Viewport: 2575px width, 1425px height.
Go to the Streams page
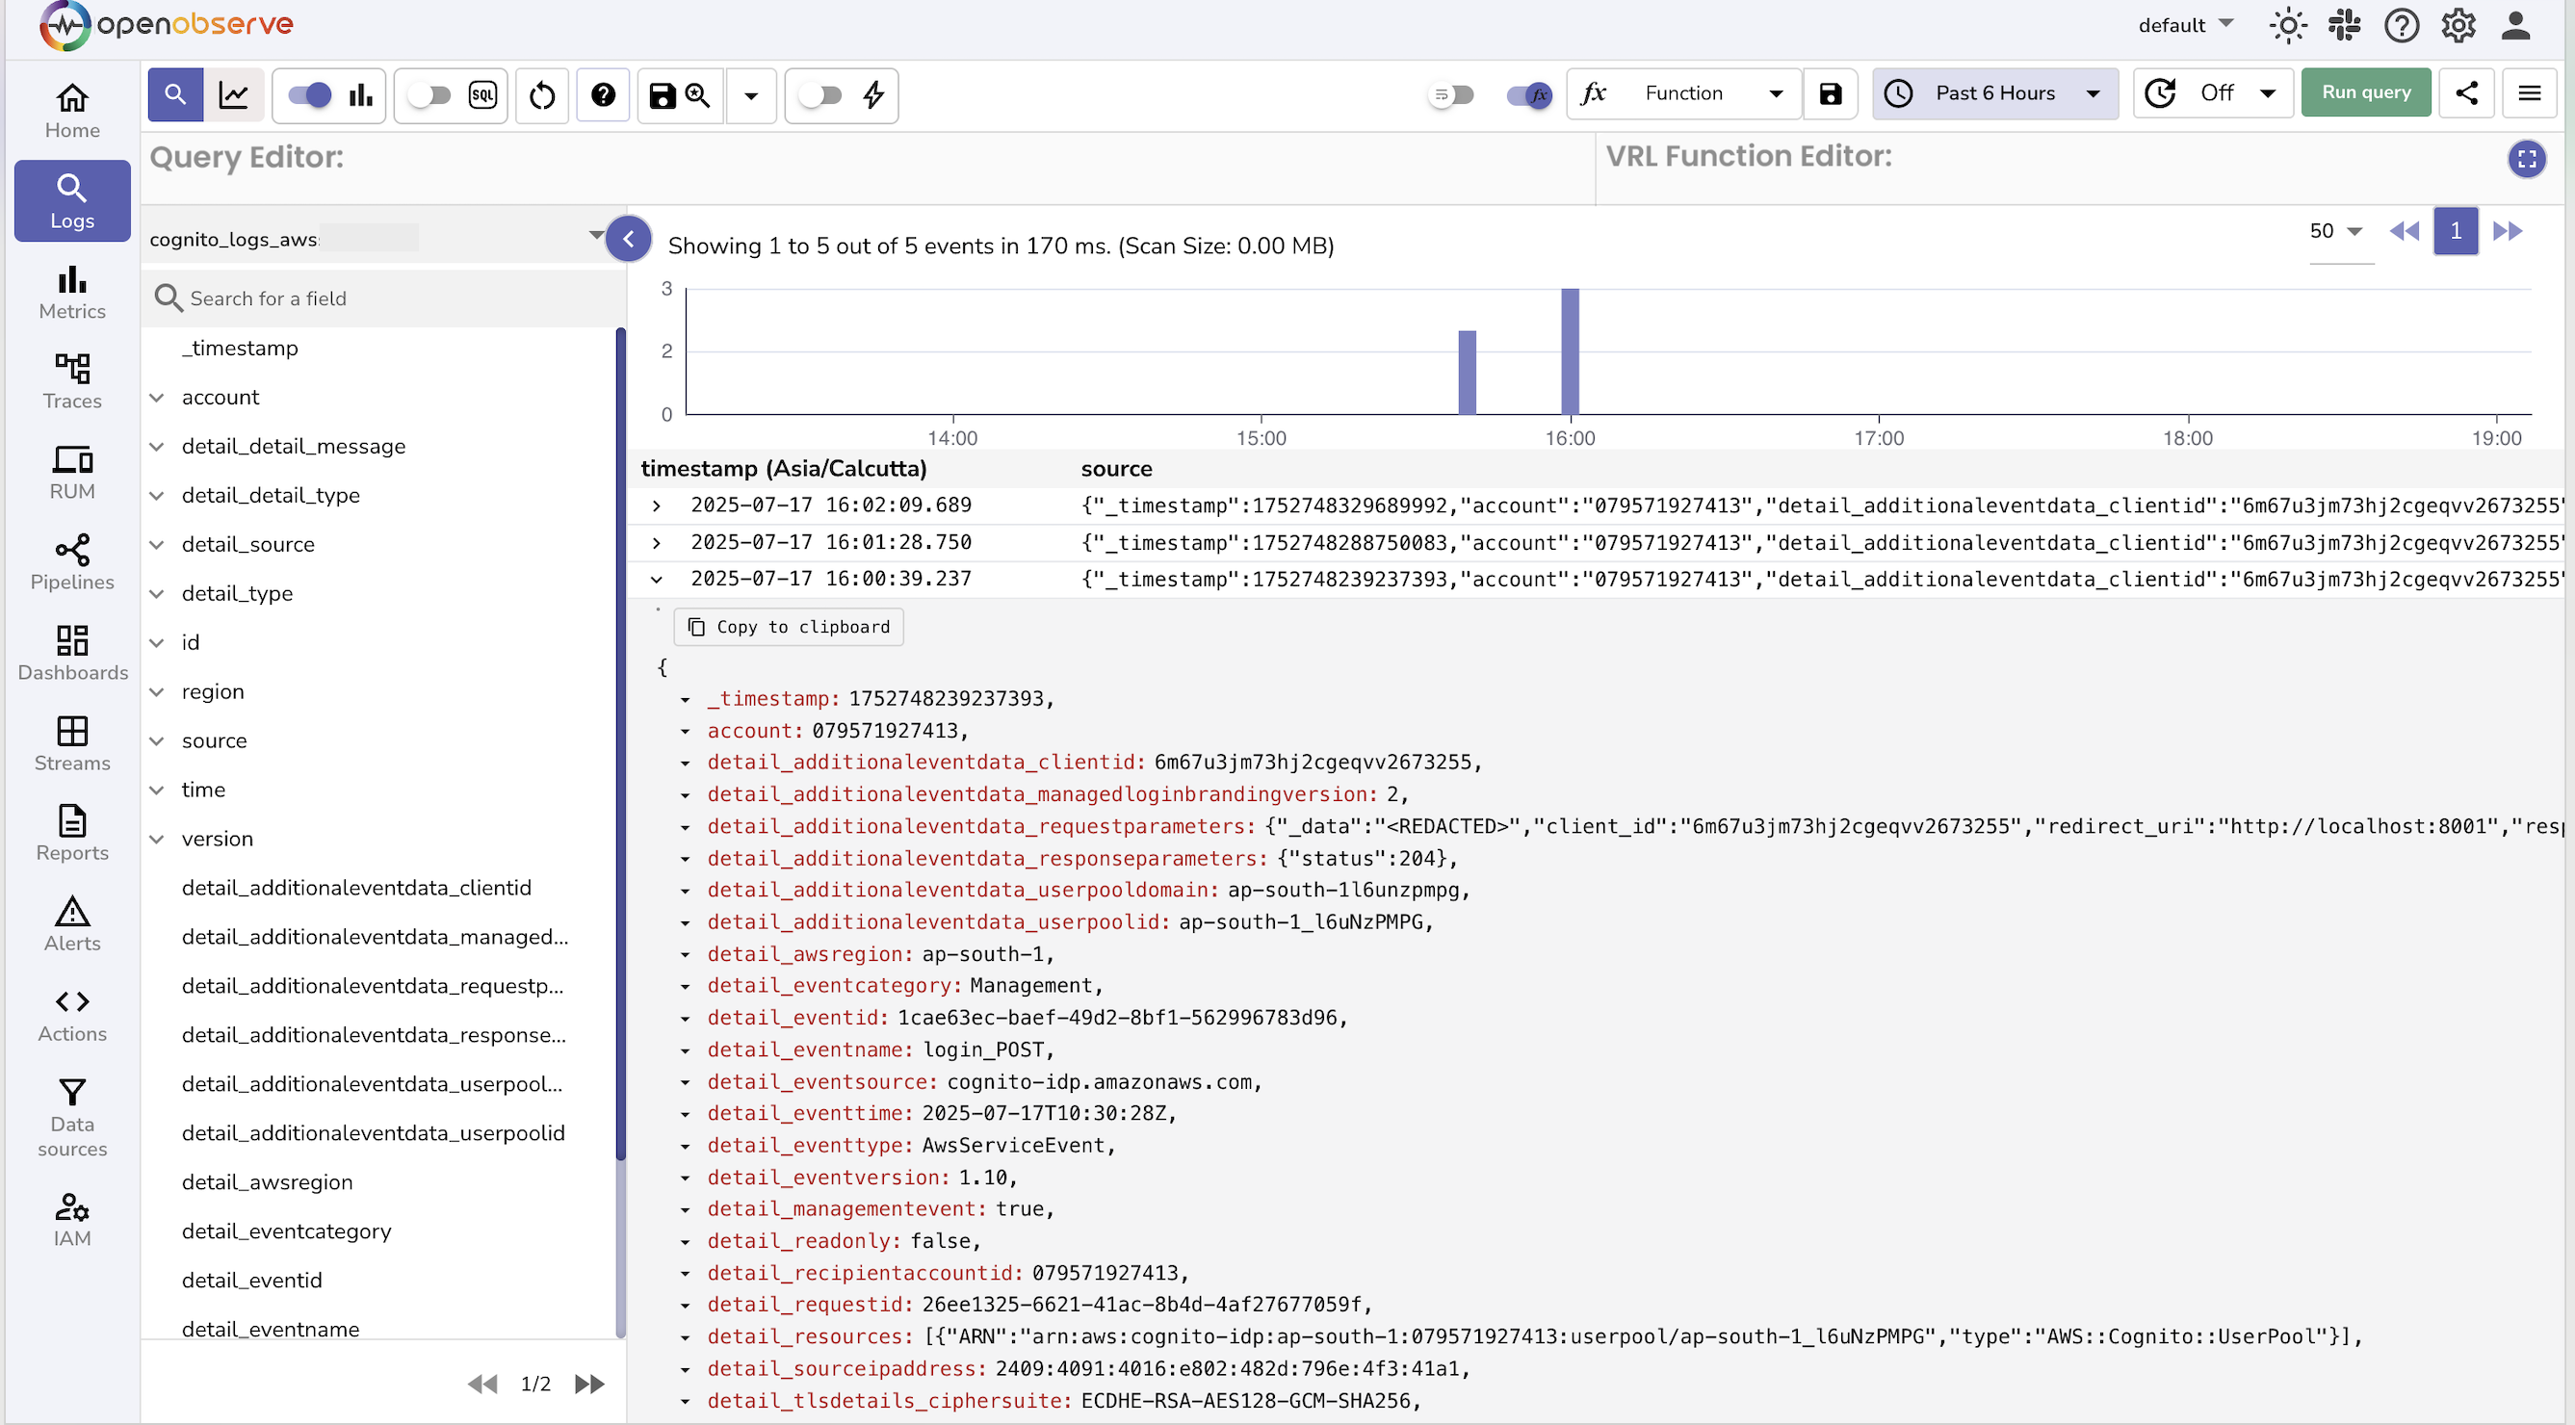71,743
